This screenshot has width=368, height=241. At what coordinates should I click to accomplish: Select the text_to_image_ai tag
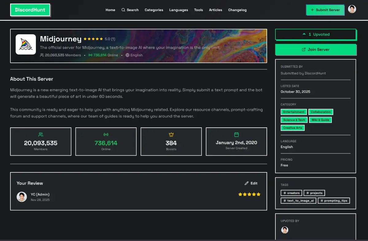coord(298,201)
